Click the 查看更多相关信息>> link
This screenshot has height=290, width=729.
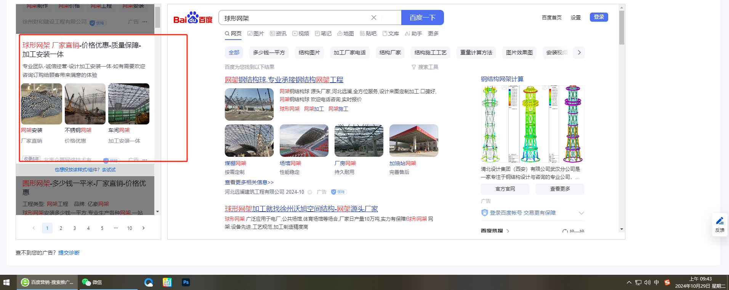pos(249,182)
